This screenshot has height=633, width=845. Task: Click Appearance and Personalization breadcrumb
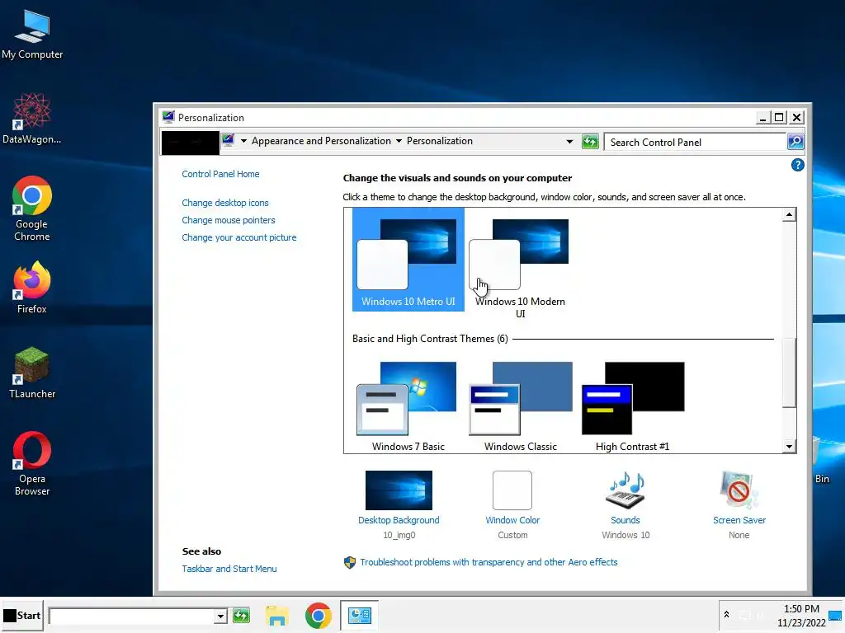(321, 140)
